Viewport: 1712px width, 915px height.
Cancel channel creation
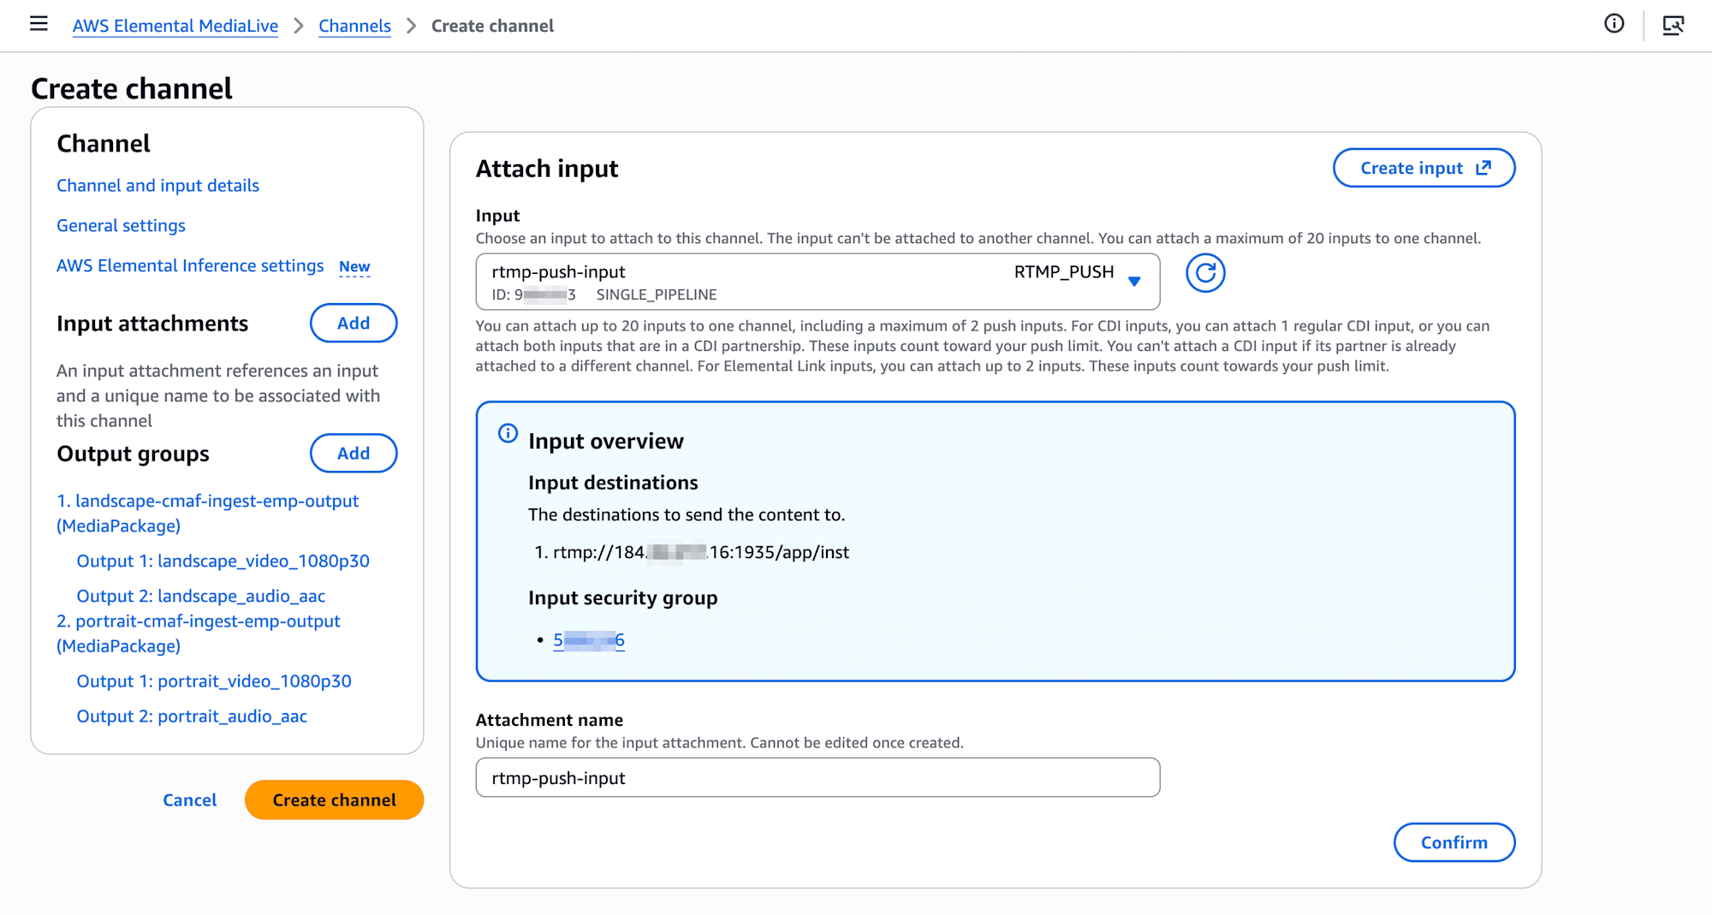[x=189, y=800]
